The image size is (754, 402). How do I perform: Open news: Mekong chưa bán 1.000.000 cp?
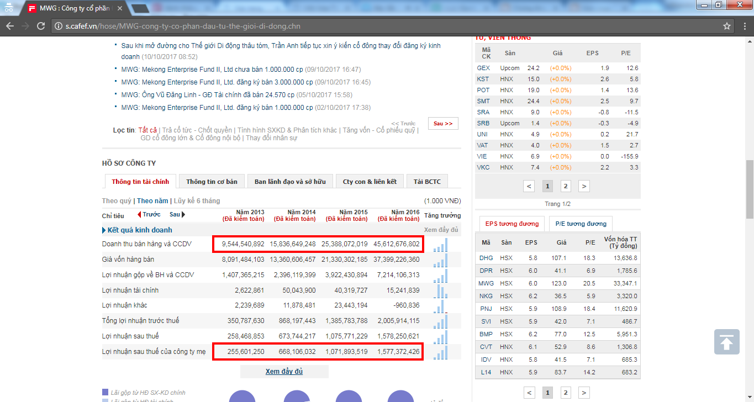coord(212,70)
